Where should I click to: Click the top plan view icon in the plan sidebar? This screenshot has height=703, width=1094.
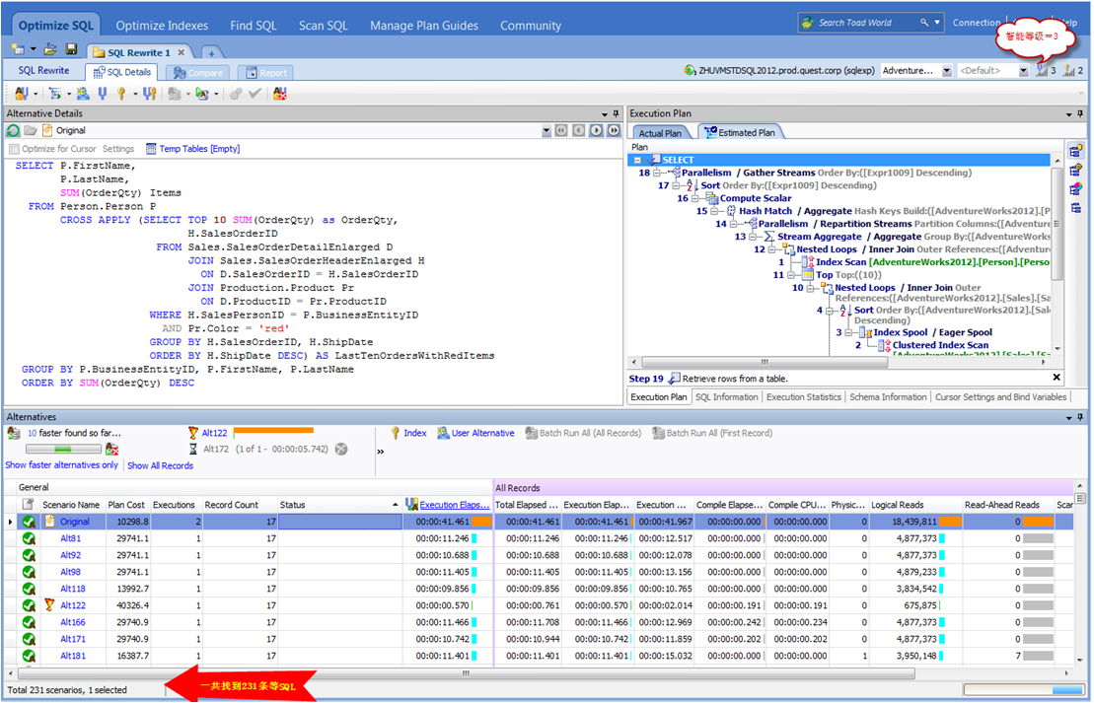1075,151
